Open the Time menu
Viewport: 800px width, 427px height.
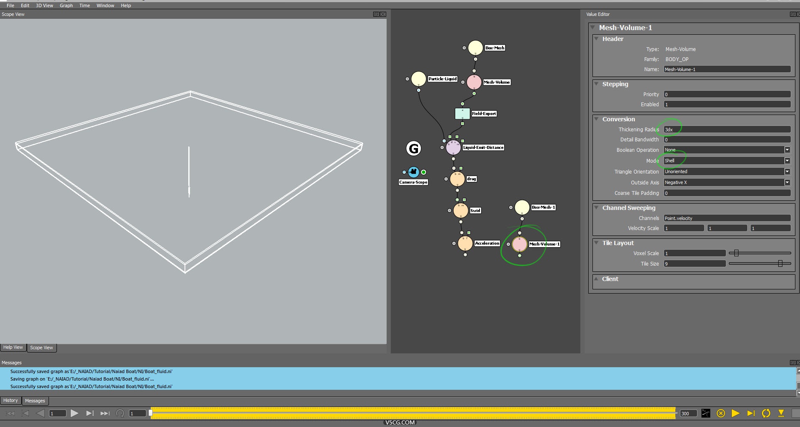pos(85,5)
